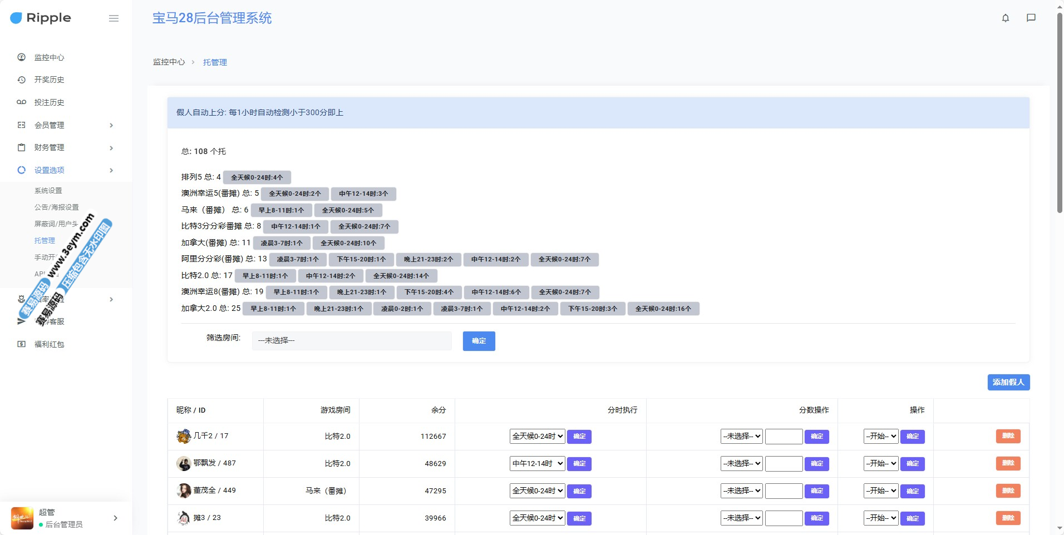Viewport: 1064px width, 535px height.
Task: Click the 监控中心 breadcrumb link
Action: tap(169, 62)
